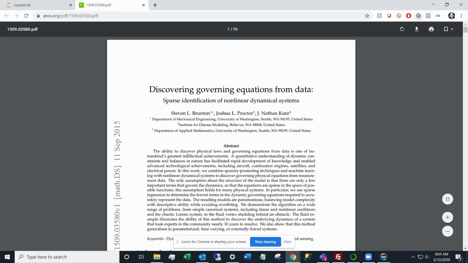Switch to Chrome in taskbar
The image size is (468, 263).
[293, 257]
